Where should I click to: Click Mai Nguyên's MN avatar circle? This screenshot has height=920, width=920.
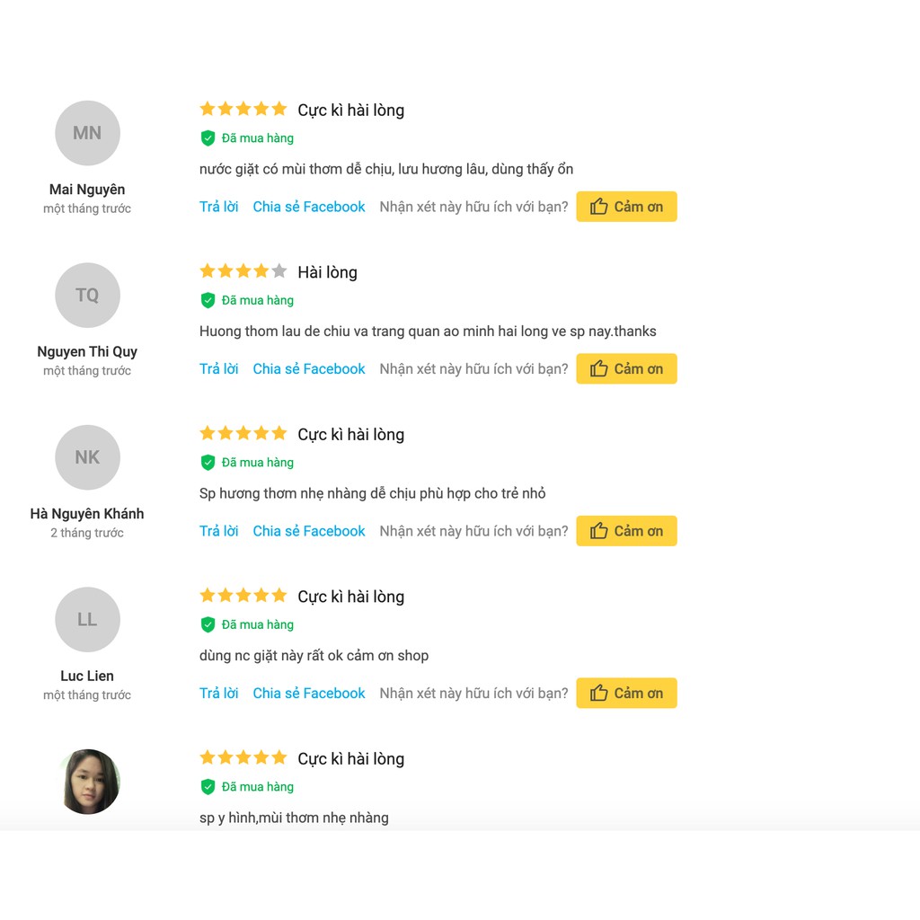pos(87,133)
